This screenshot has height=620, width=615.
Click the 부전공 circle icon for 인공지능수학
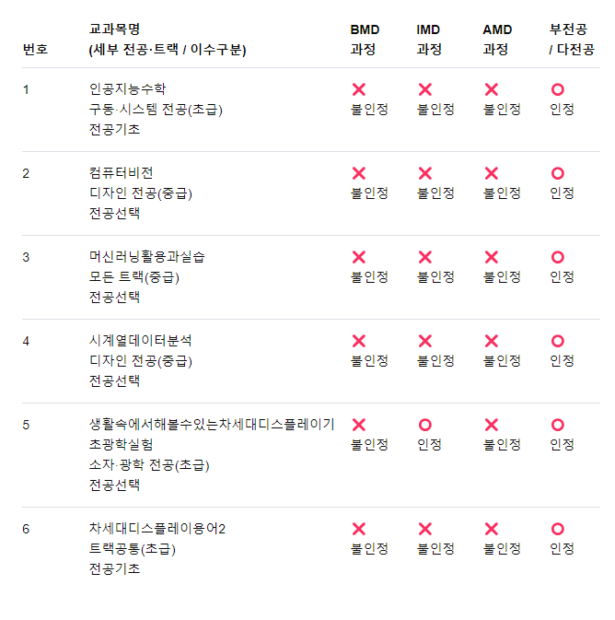(557, 89)
